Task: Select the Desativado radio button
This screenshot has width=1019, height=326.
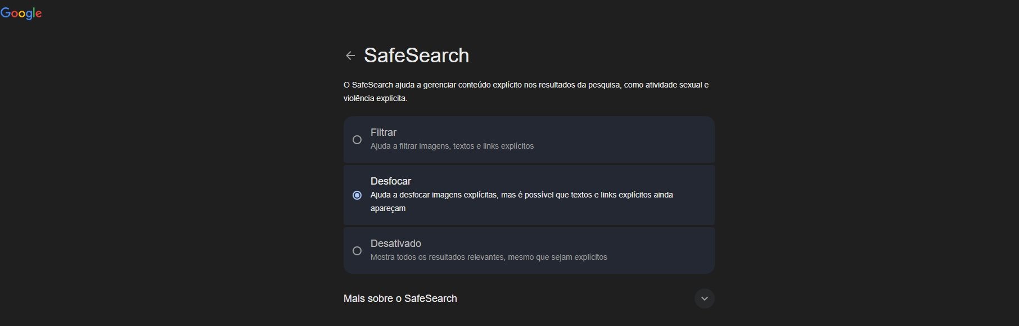Action: point(357,251)
